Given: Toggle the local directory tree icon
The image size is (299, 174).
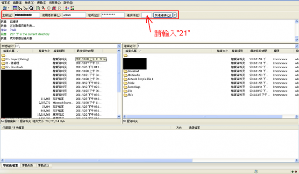Looking at the screenshot, I should tap(20, 8).
